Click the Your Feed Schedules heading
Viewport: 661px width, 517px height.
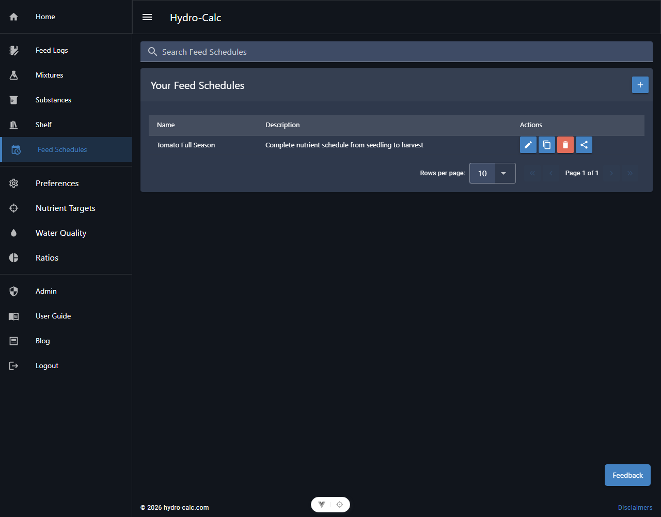[x=198, y=85]
